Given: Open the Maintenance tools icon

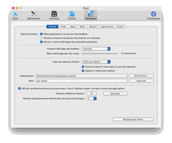Looking at the screenshot, I should click(x=34, y=15).
